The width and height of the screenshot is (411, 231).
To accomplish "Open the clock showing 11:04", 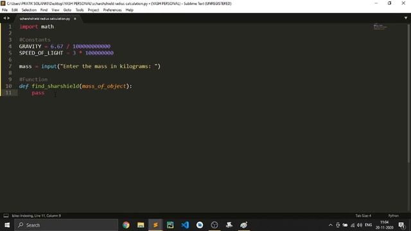I will pyautogui.click(x=385, y=225).
